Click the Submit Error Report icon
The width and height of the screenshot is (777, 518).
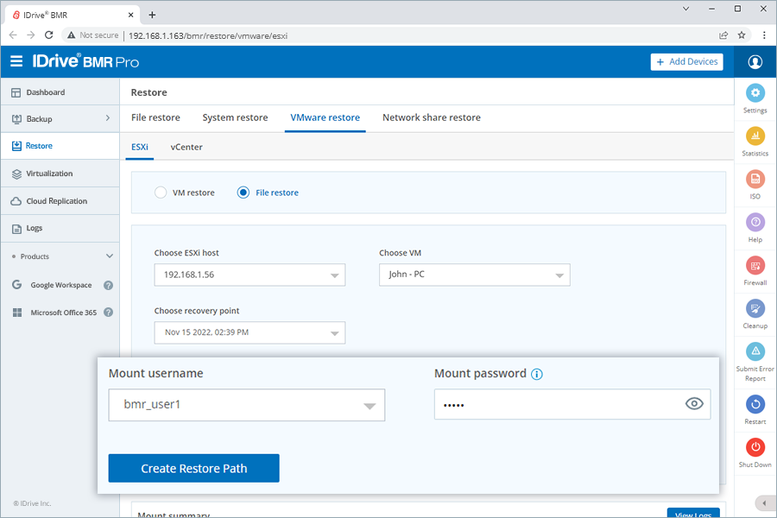tap(755, 351)
